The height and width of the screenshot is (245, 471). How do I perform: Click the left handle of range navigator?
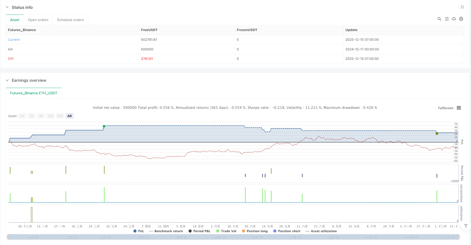[x=8, y=237]
